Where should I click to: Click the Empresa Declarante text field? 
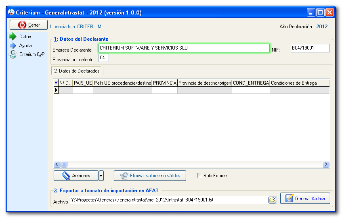pyautogui.click(x=184, y=48)
